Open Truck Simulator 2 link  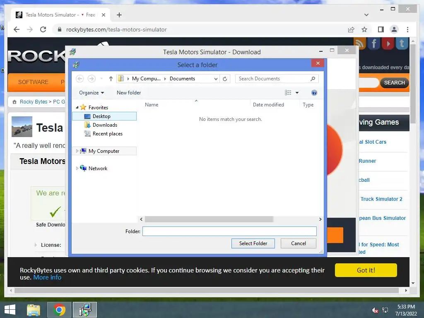click(381, 199)
